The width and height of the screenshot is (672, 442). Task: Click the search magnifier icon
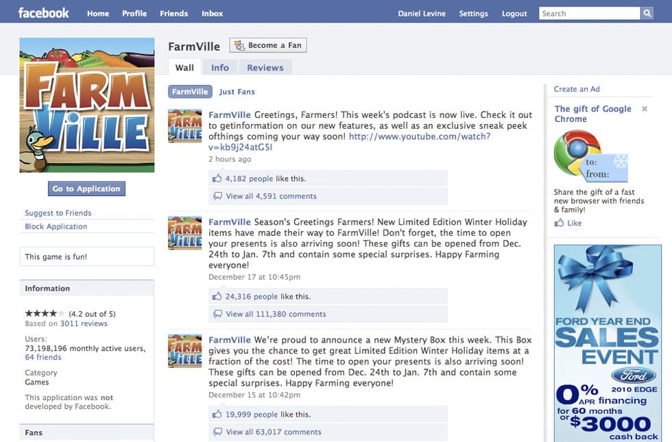pyautogui.click(x=647, y=13)
